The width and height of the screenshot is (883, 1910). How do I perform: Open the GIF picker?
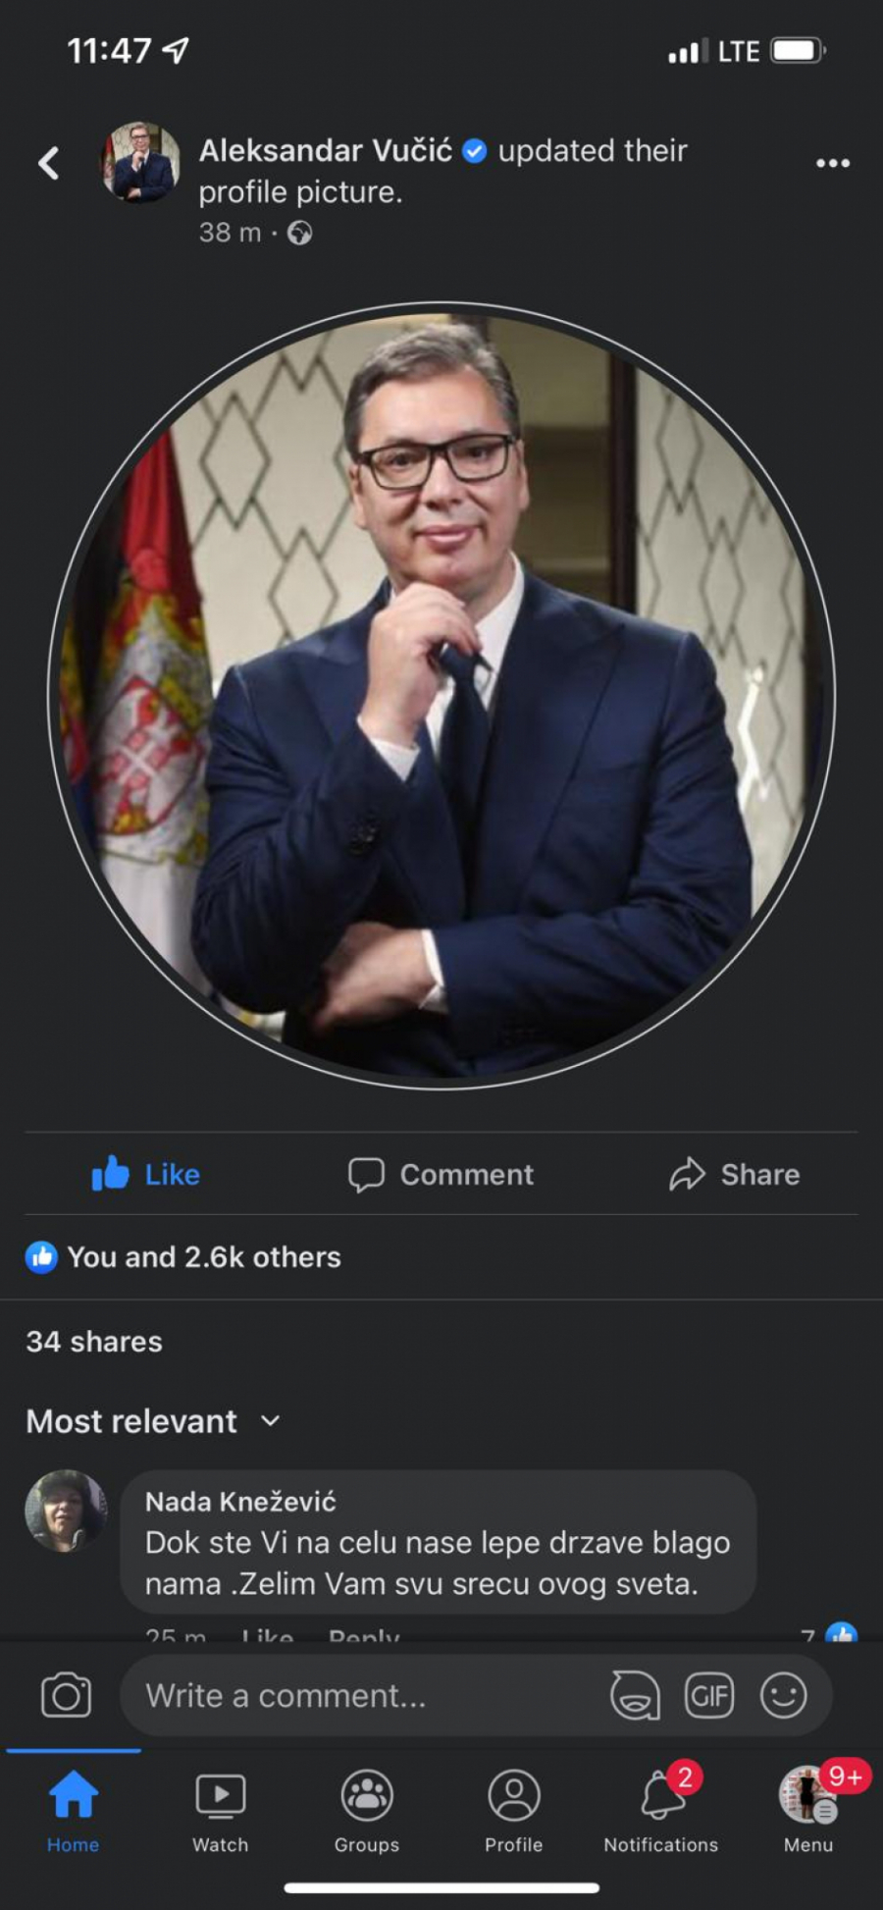click(x=709, y=1693)
